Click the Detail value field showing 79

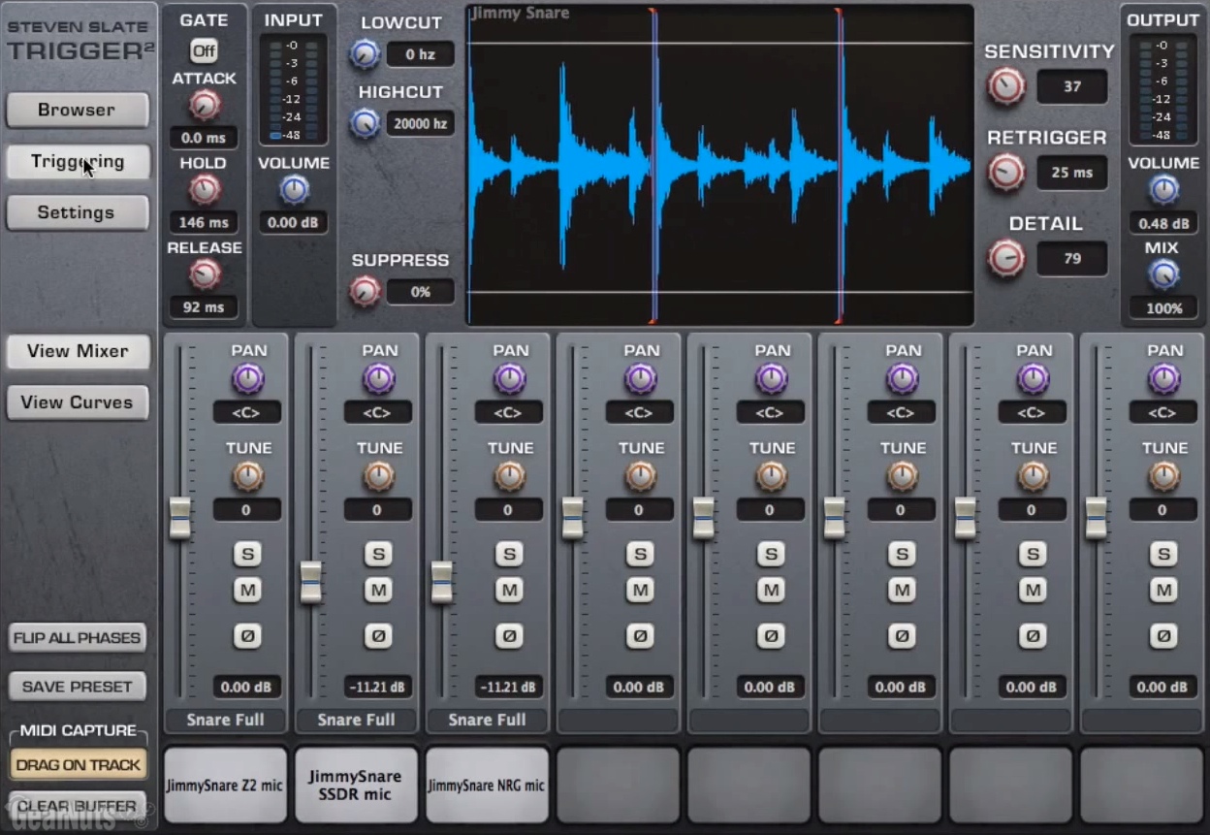1071,258
